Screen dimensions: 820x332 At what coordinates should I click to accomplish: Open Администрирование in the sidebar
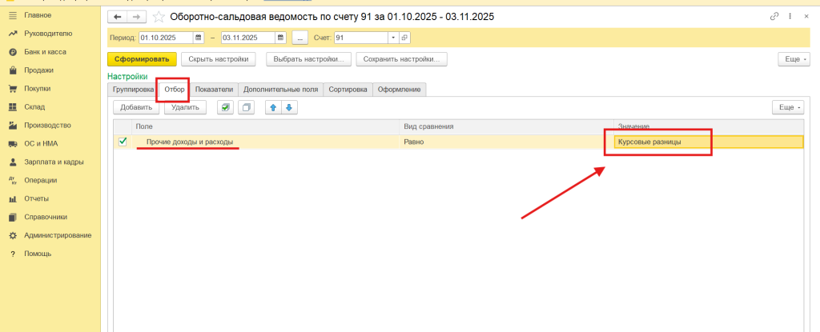[58, 234]
